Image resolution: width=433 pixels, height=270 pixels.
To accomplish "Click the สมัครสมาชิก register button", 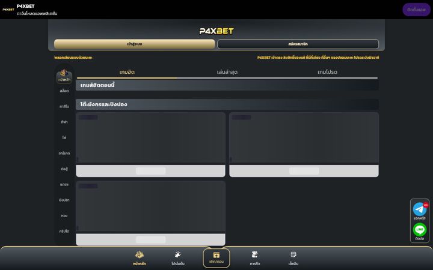I will (298, 44).
